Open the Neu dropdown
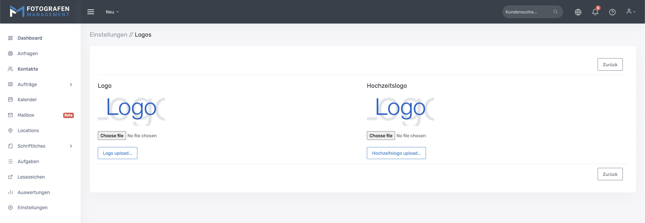This screenshot has width=645, height=223. (112, 12)
